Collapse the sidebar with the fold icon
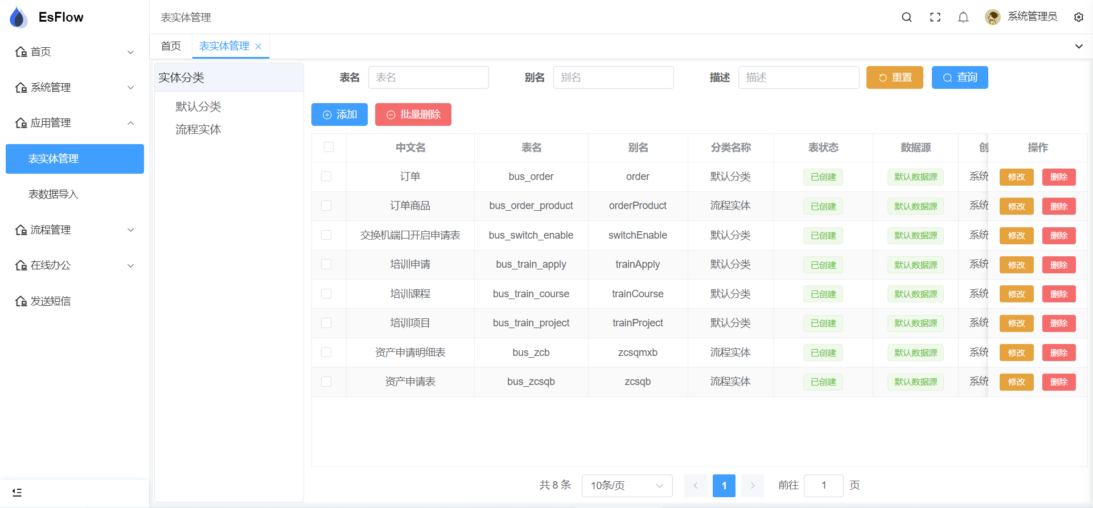 click(17, 492)
